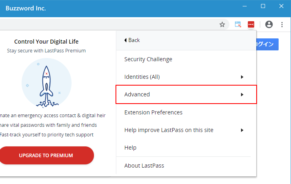Expand Help improve LastPass submenu arrow
This screenshot has width=291, height=184.
click(242, 130)
